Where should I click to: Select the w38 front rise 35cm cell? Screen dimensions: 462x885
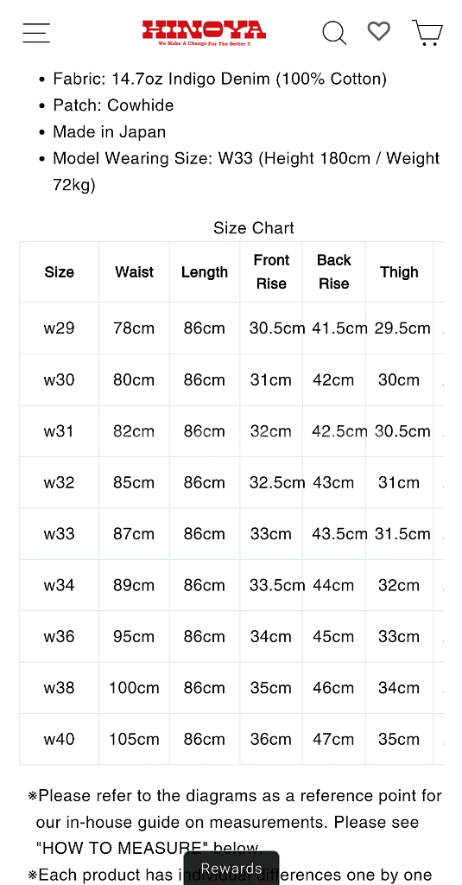[271, 687]
